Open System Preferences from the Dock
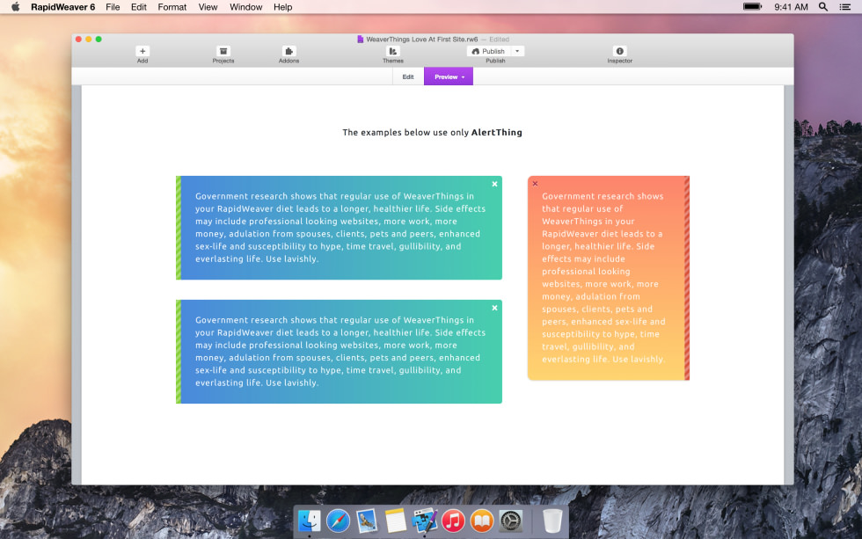 [510, 521]
